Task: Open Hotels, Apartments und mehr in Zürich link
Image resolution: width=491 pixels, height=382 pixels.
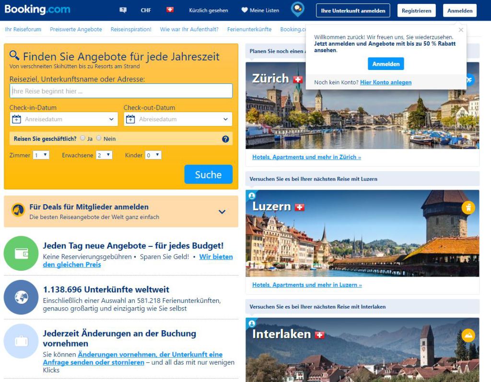Action: click(x=306, y=157)
